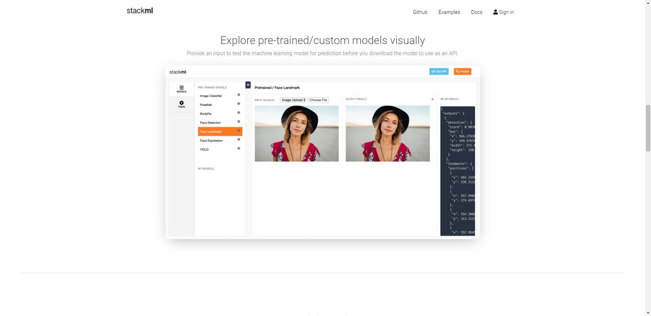This screenshot has height=316, width=651.
Task: Click the info icon next to BodyPix
Action: (238, 113)
